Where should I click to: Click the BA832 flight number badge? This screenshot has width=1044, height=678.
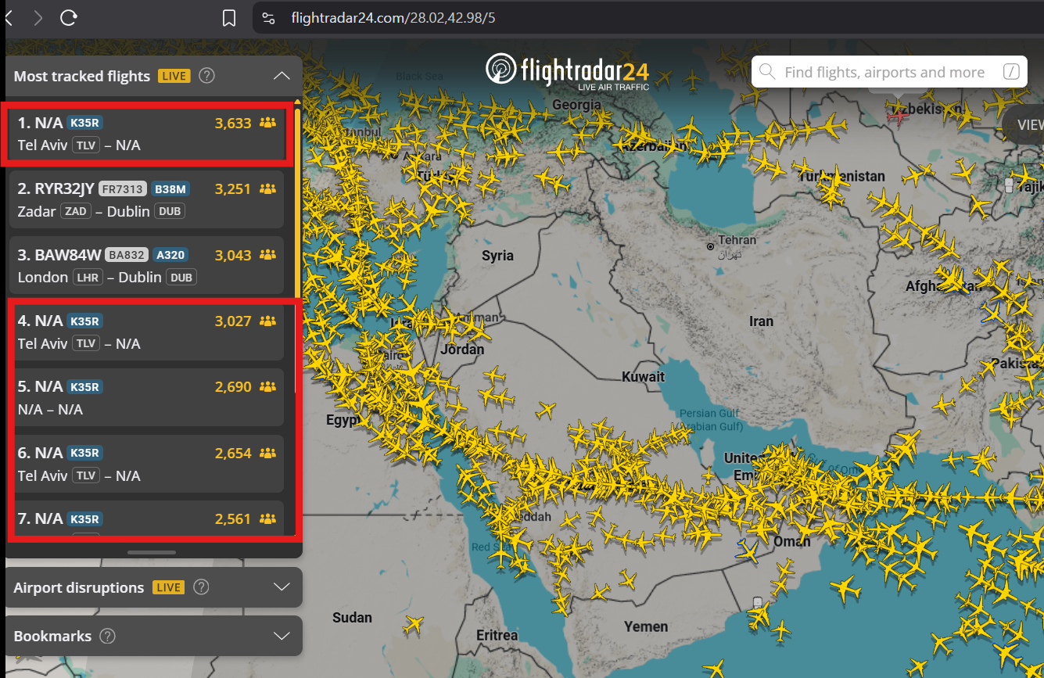(127, 254)
